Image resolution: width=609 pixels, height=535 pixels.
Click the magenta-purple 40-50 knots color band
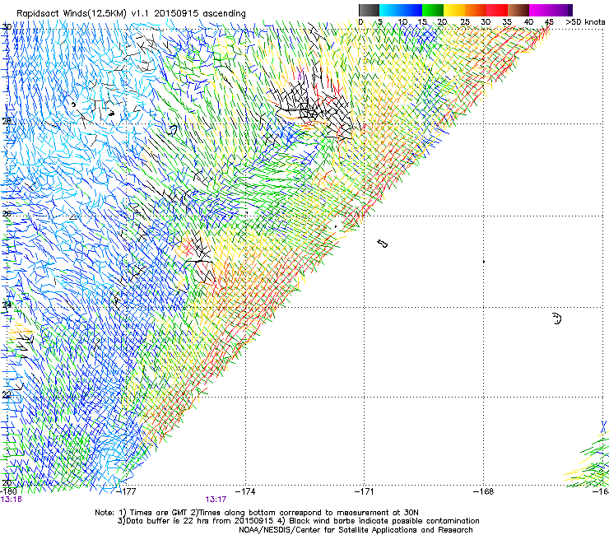(x=551, y=10)
